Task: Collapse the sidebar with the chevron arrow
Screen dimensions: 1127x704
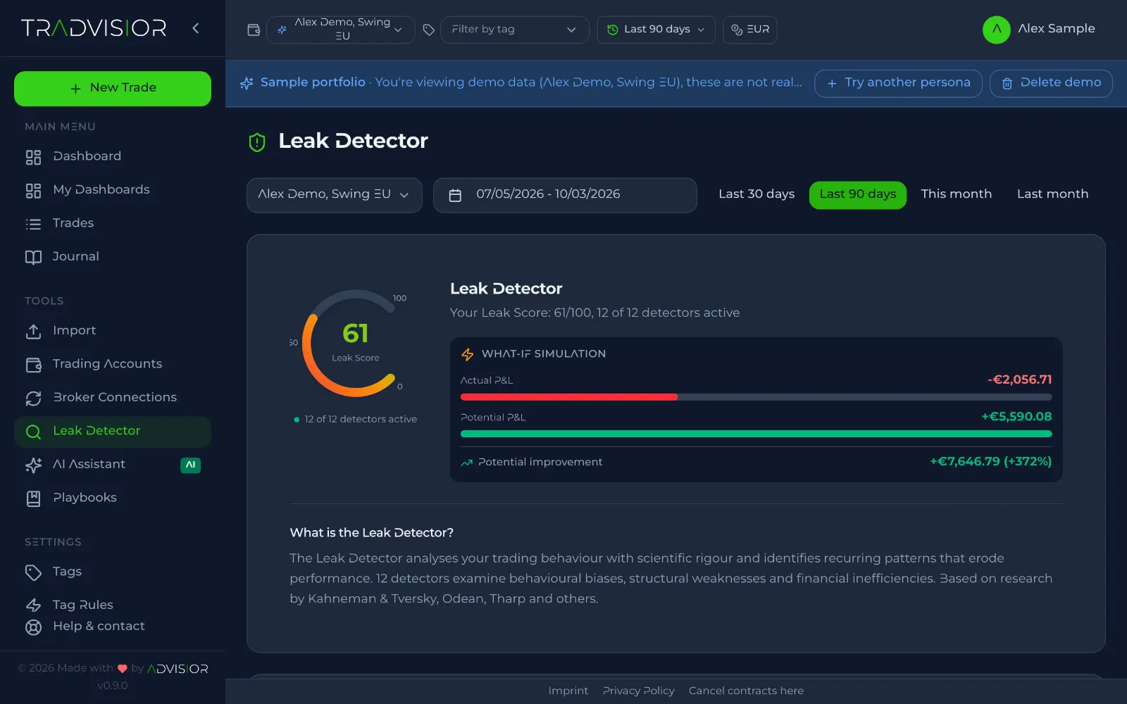Action: pos(196,28)
